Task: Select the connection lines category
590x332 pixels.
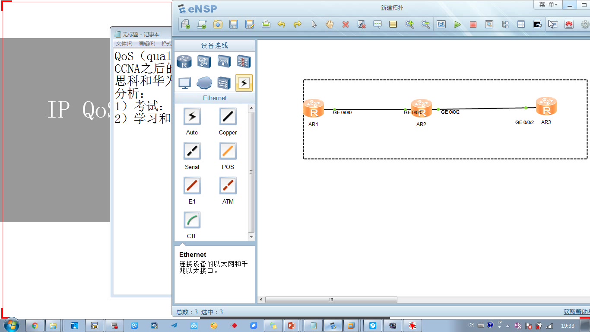Action: click(244, 83)
